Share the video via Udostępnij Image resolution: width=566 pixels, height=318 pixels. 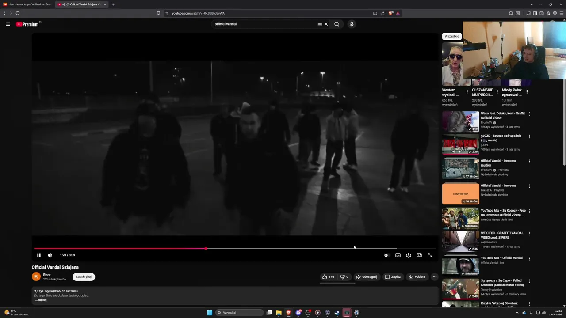click(367, 277)
